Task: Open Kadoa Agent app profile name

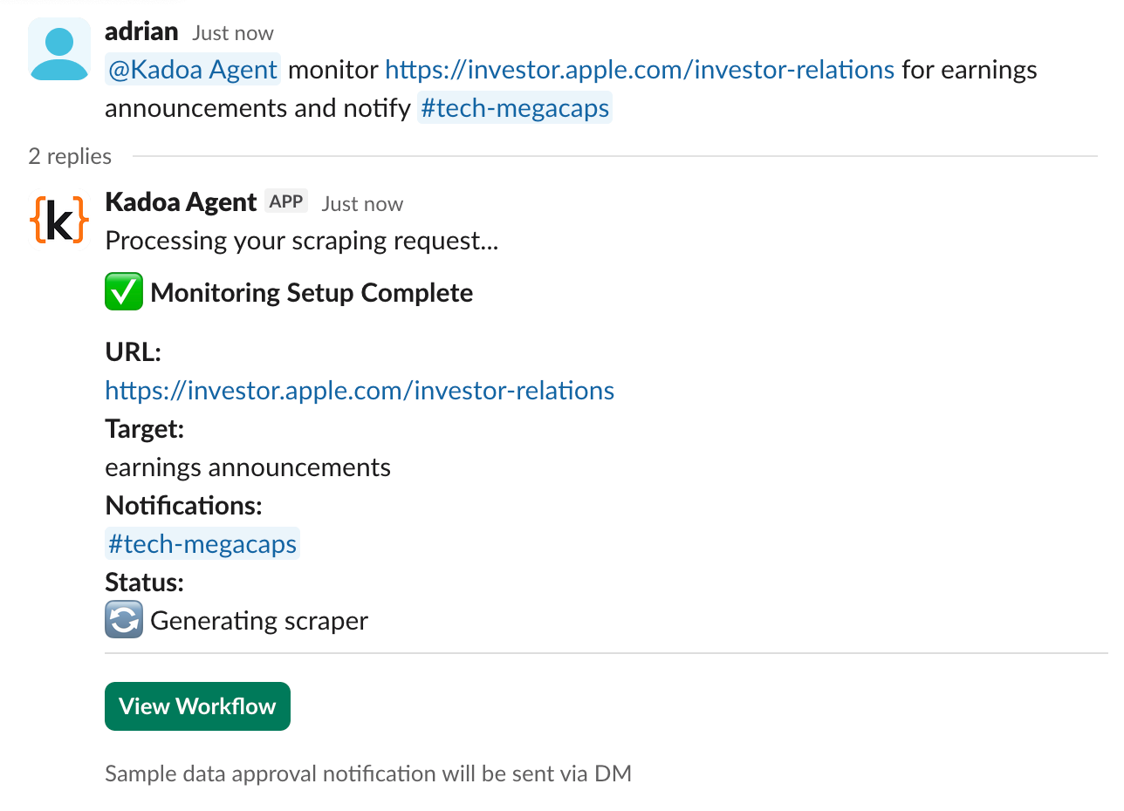Action: pos(181,202)
